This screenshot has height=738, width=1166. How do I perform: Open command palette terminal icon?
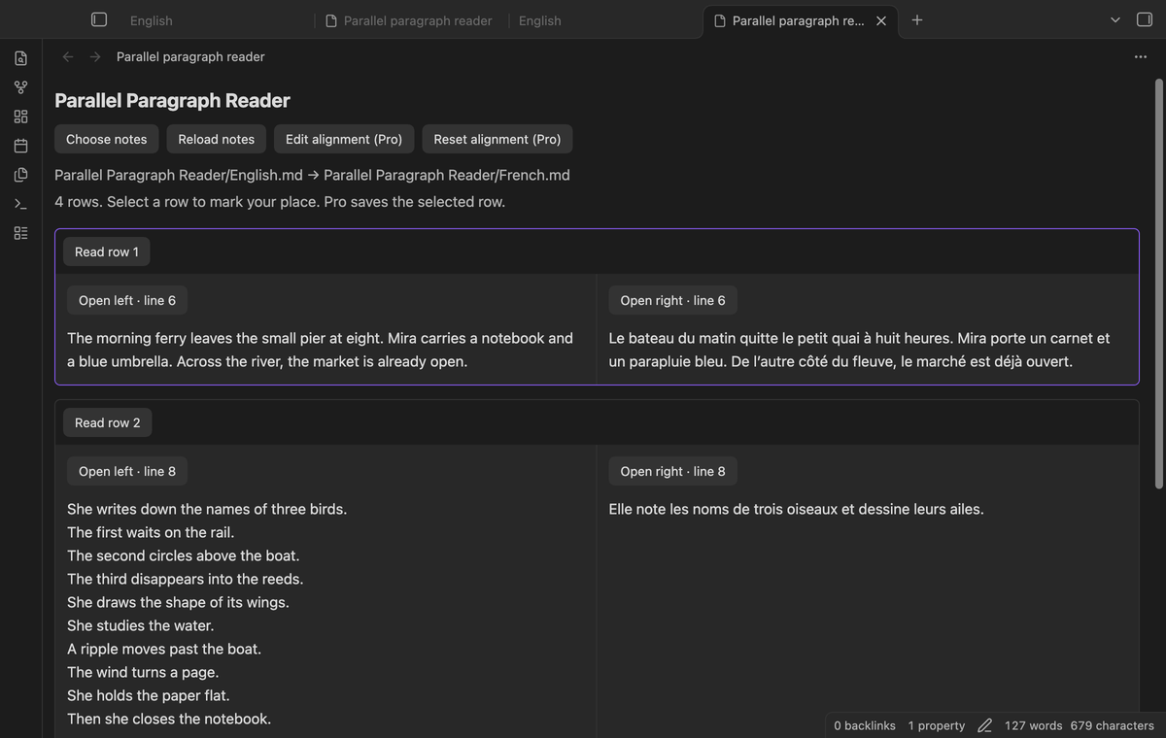(20, 204)
